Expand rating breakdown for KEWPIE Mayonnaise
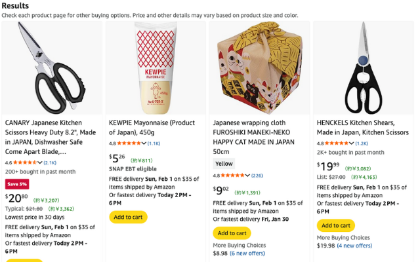Screen dimensions: 420x262 (x=144, y=143)
